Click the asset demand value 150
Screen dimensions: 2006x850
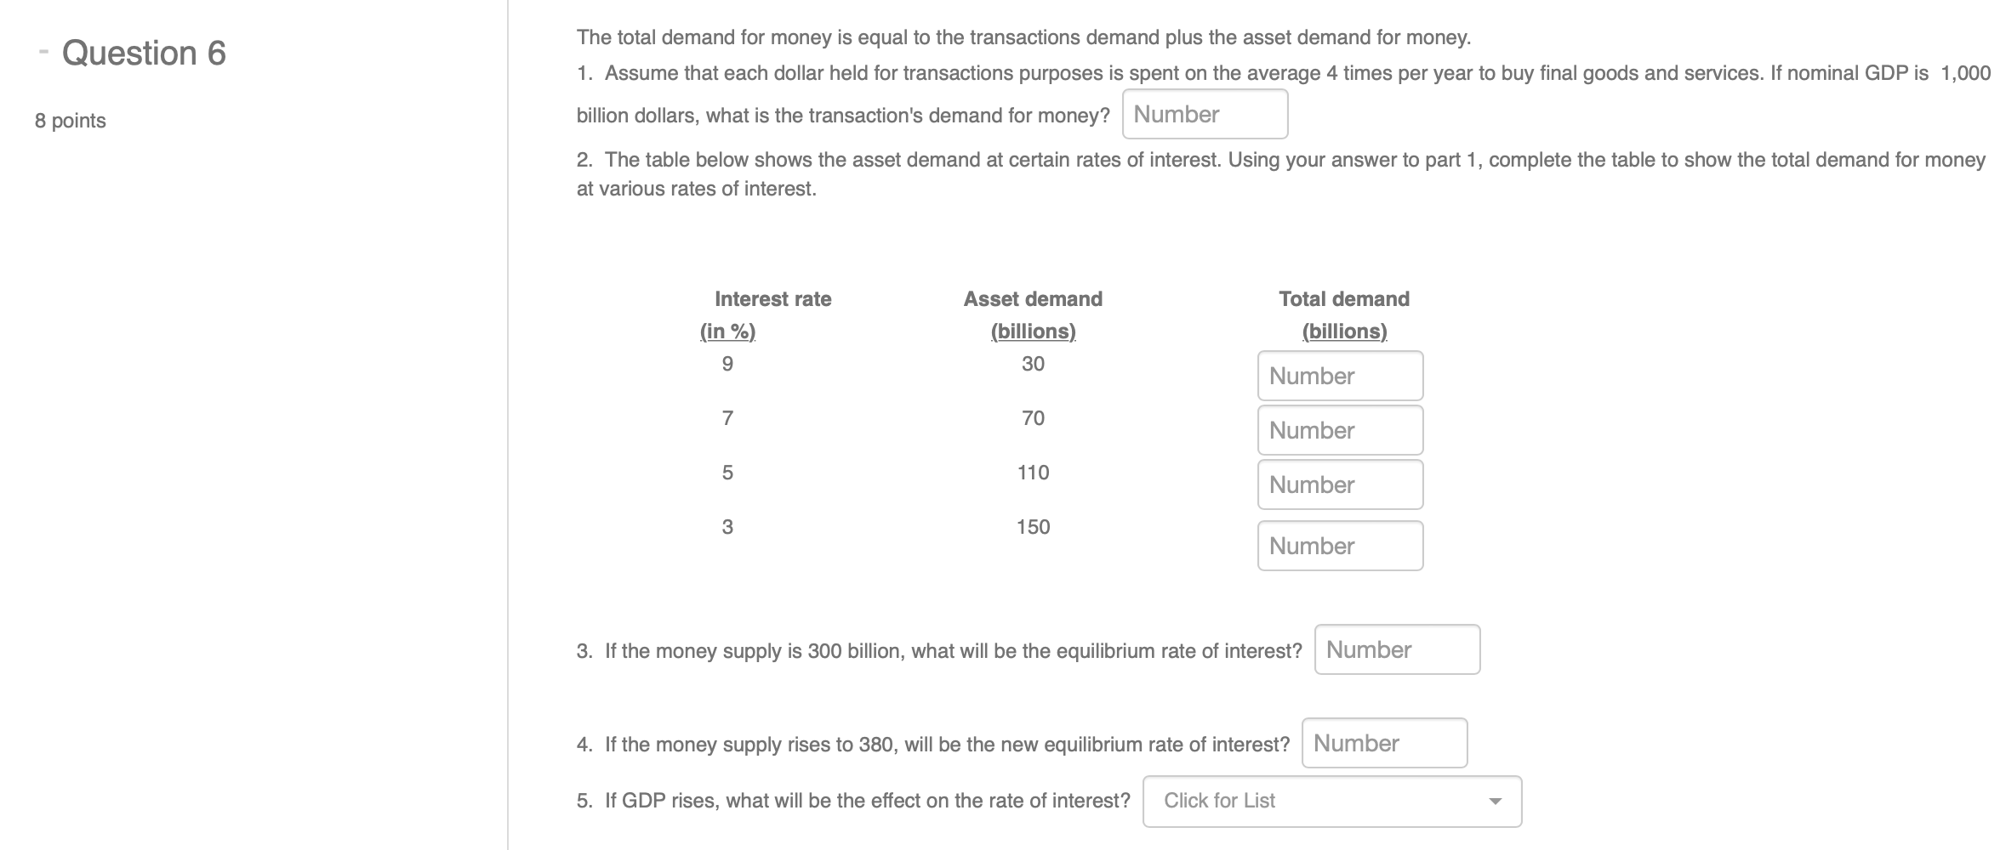tap(1032, 526)
